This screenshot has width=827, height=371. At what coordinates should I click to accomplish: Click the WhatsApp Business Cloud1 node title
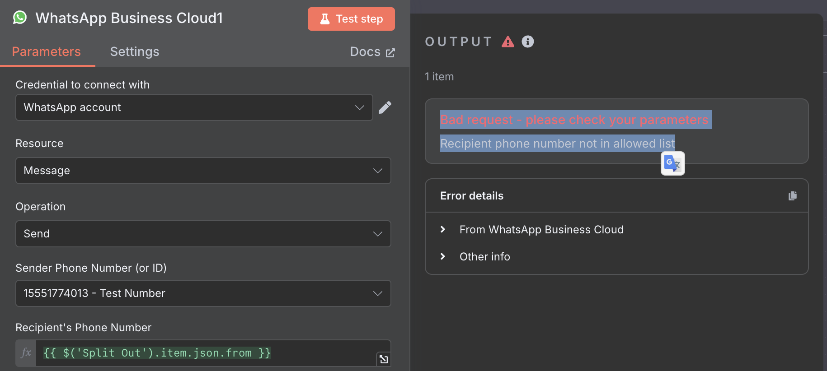click(129, 18)
